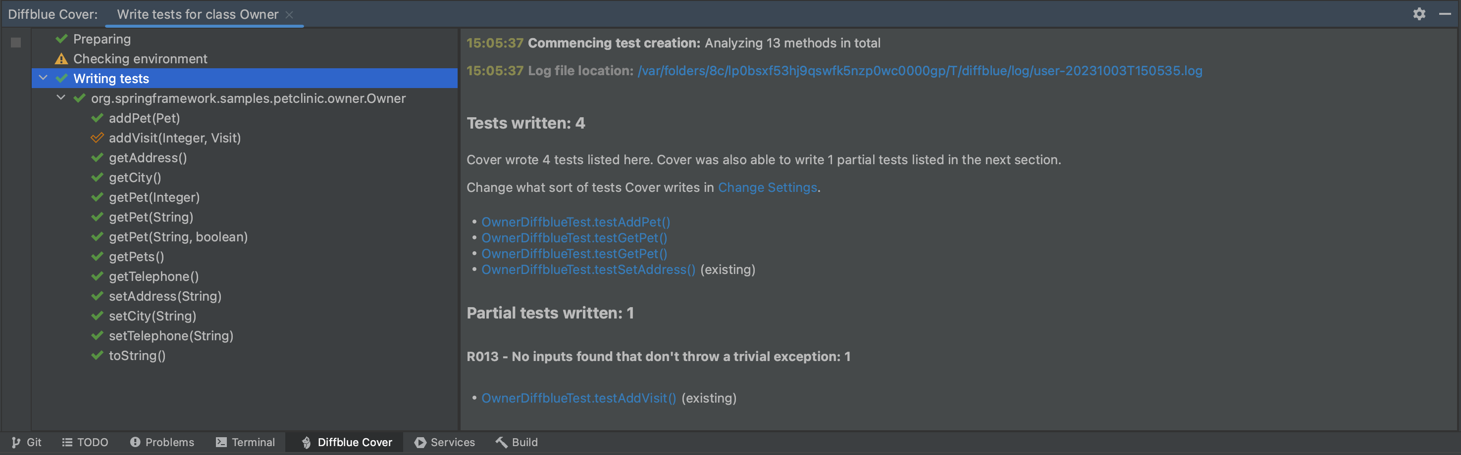
Task: Open the Build tool window
Action: coord(516,442)
